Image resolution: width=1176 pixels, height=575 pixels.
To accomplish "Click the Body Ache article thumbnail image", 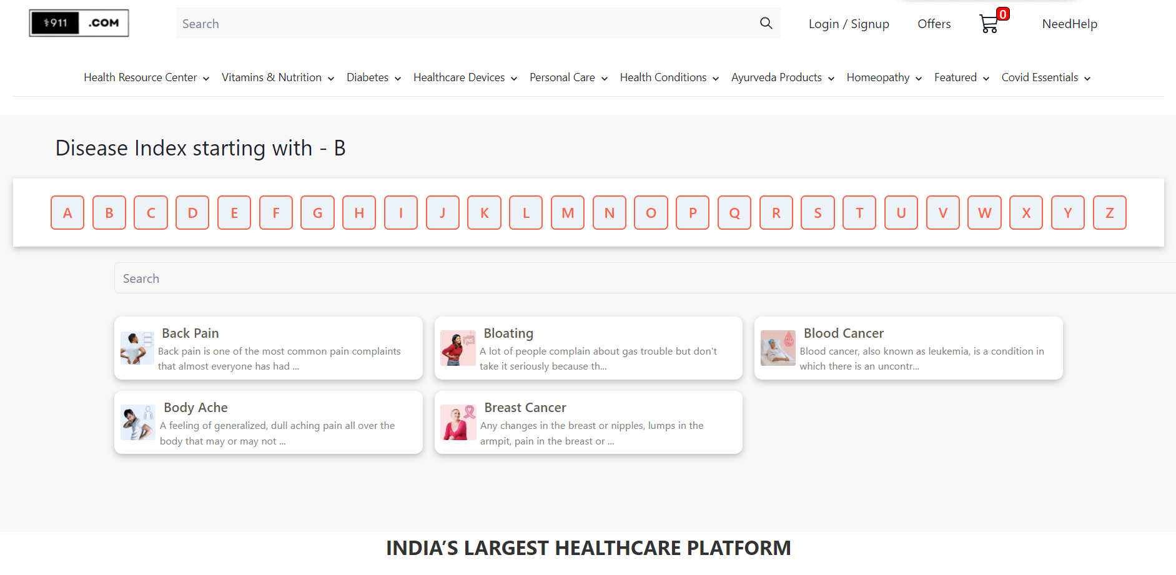I will point(137,422).
